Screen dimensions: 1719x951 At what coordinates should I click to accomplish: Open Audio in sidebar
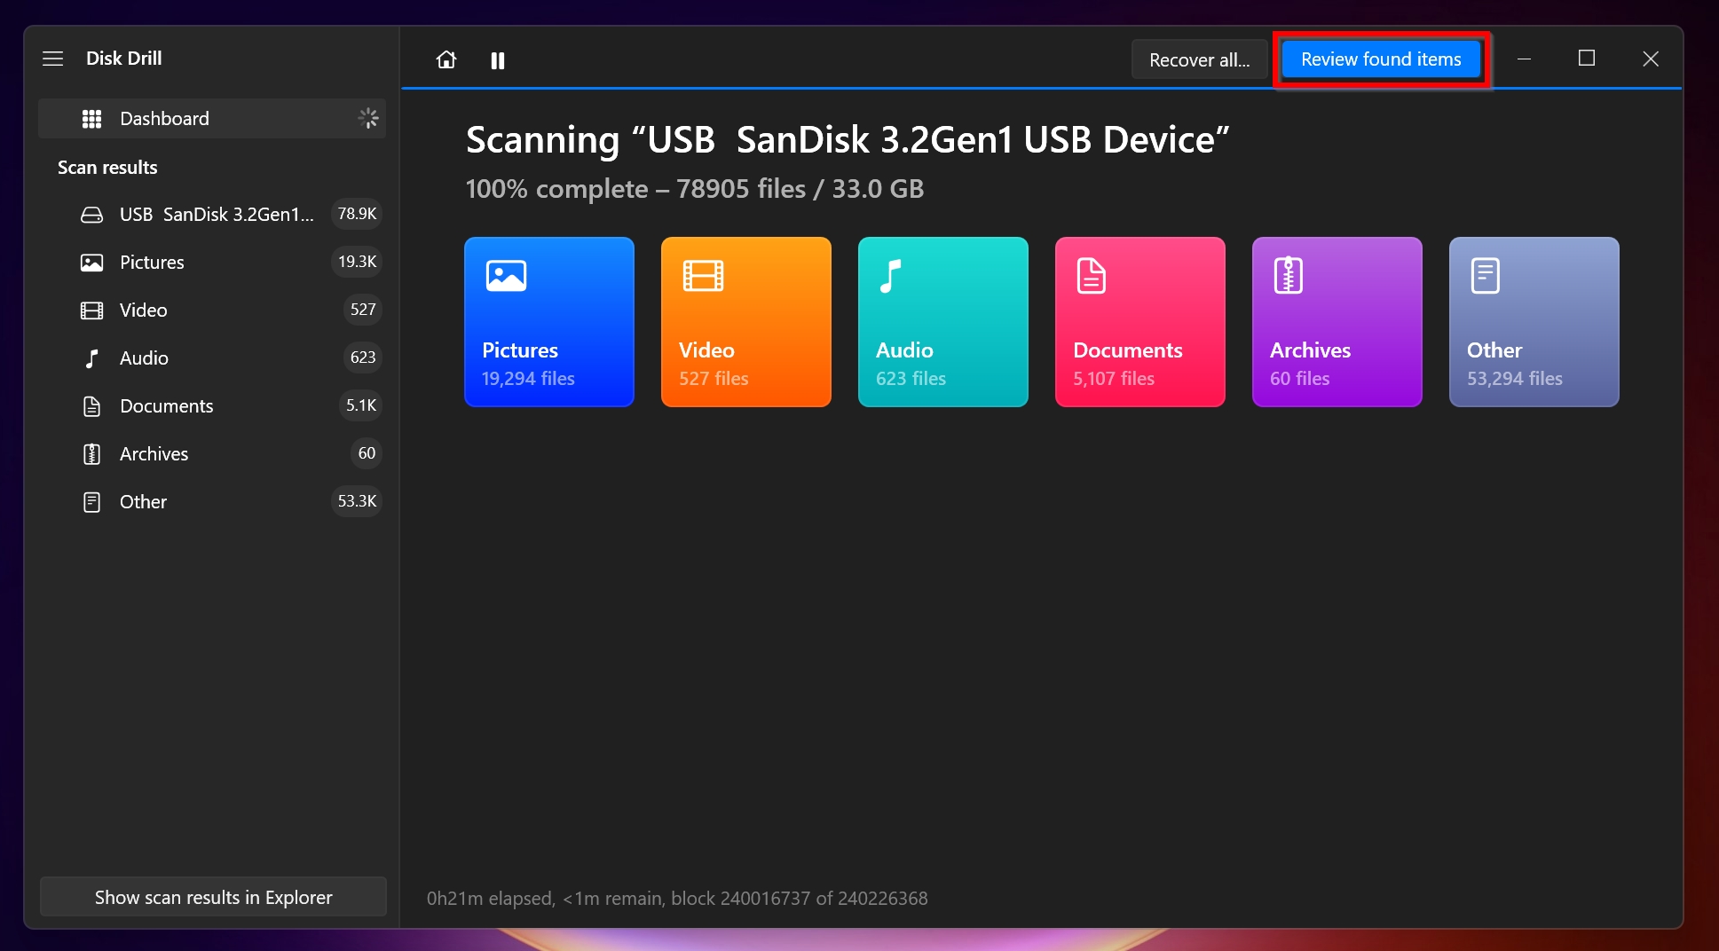click(212, 358)
